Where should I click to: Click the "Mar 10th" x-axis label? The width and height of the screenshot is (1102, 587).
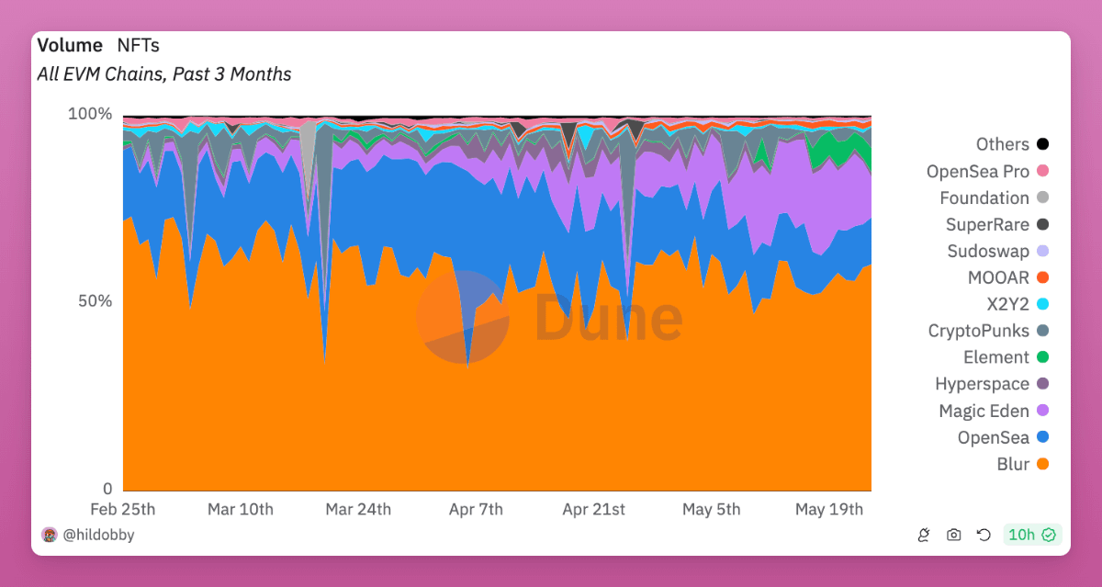click(x=241, y=509)
